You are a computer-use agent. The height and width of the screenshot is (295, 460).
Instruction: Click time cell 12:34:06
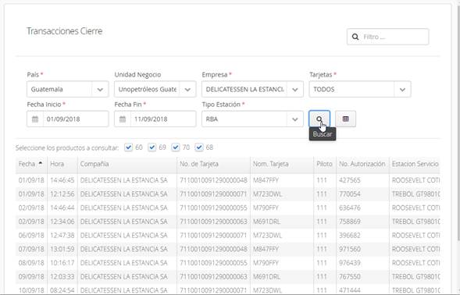click(x=62, y=222)
